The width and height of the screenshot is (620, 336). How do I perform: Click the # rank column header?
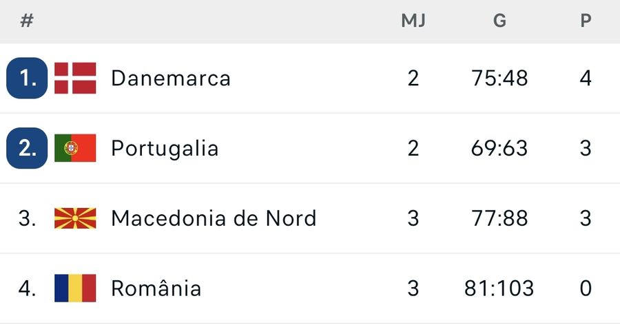pos(27,21)
